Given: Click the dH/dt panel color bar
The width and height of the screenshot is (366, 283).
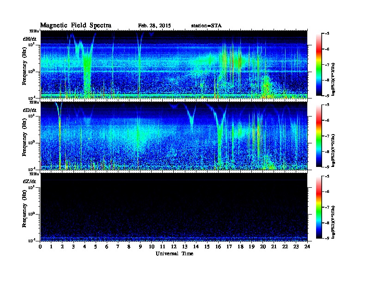Looking at the screenshot, I should 319,65.
